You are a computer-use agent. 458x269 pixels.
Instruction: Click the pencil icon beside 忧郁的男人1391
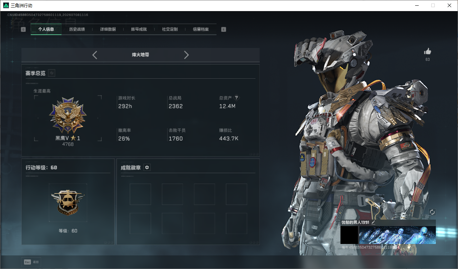(373, 222)
